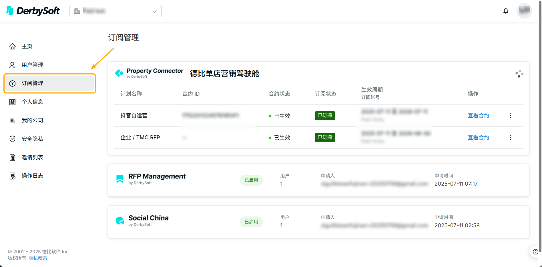Viewport: 542px width, 267px height.
Task: Click 已启用 badge for RFP Management
Action: [x=251, y=180]
